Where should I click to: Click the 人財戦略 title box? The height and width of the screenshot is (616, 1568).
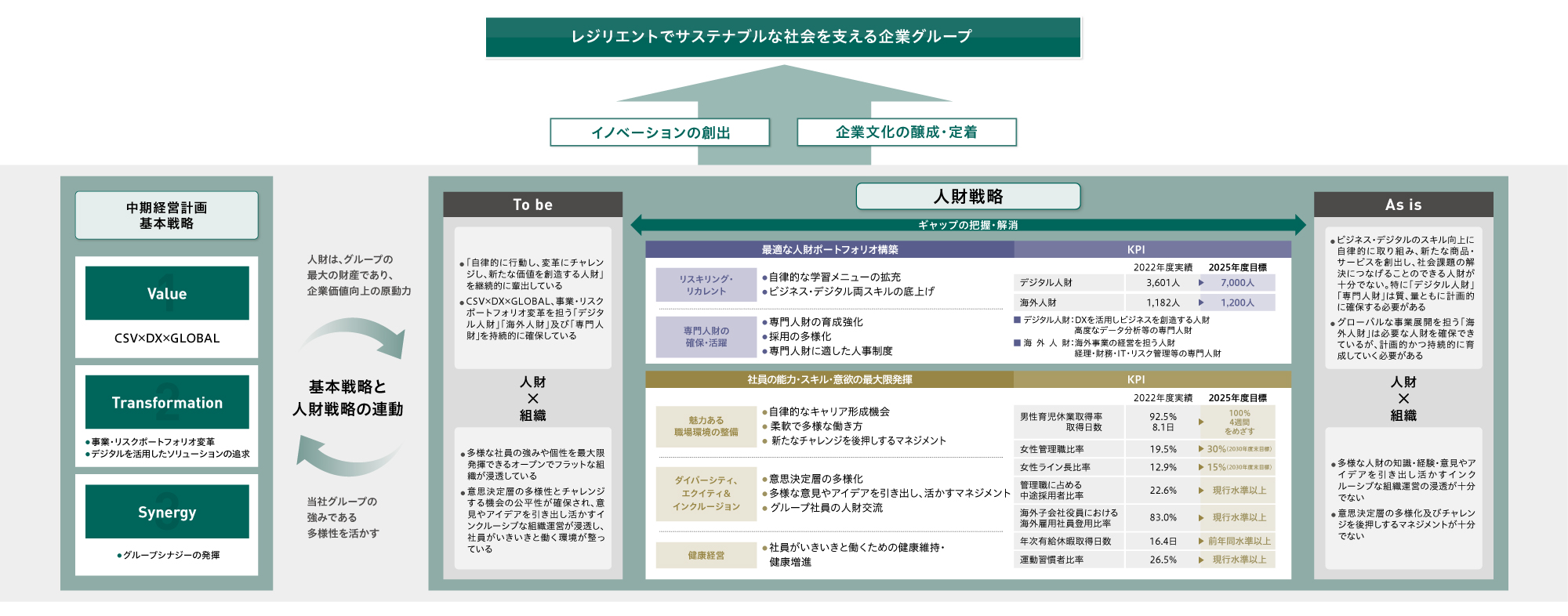coord(968,196)
